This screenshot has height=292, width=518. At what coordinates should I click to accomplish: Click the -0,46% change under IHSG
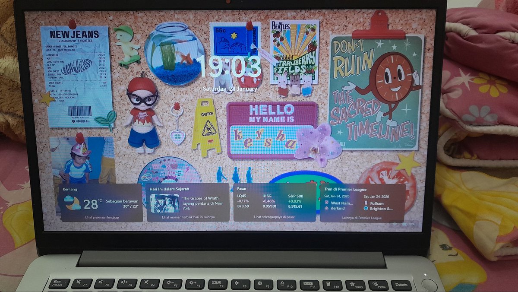pyautogui.click(x=269, y=201)
